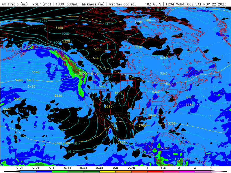Click the yellow 0.35–0.5 legend swatch
Image resolution: width=231 pixels, height=173 pixels.
107,172
